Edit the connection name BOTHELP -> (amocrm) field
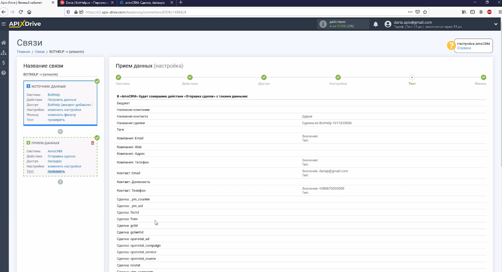Screen dimensions: 502x272 [x=60, y=74]
